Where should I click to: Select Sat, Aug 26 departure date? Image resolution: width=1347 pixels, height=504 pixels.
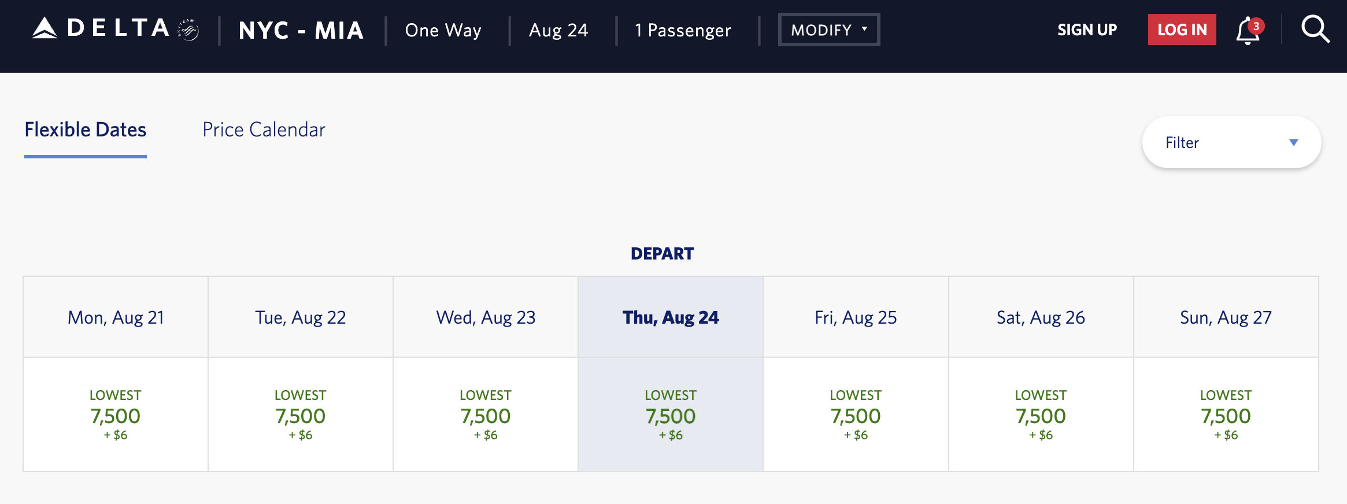tap(1041, 317)
